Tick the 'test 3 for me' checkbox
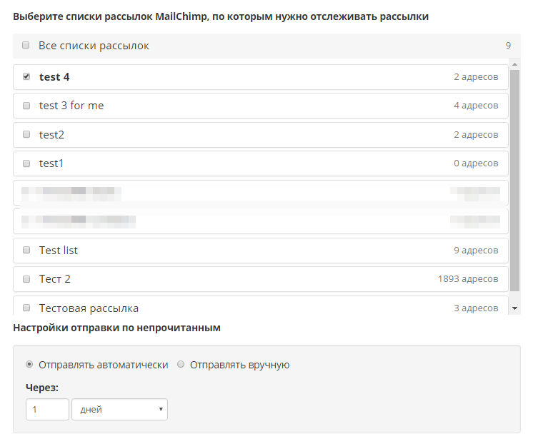This screenshot has width=533, height=444. (x=26, y=105)
